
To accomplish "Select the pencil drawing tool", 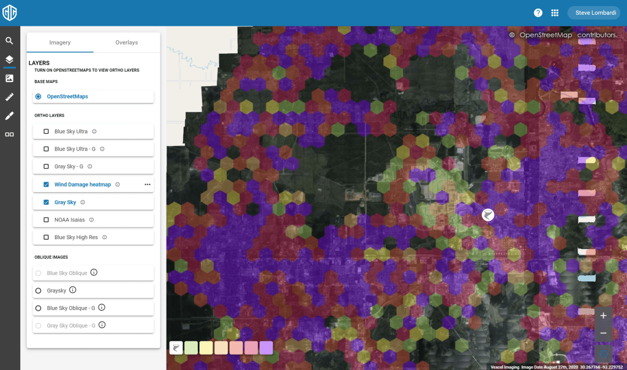I will 9,116.
